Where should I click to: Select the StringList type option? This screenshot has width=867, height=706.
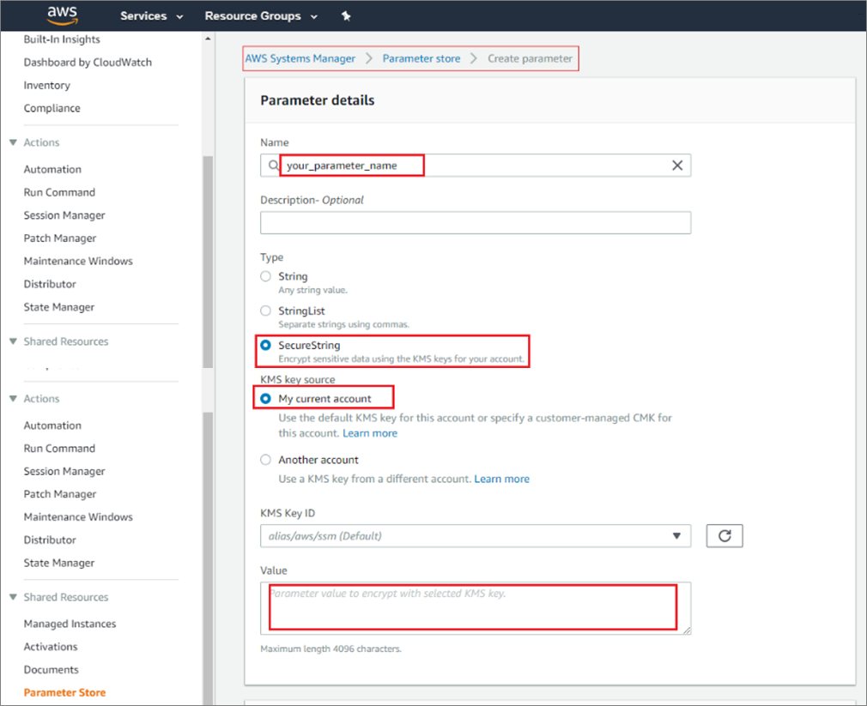click(265, 311)
